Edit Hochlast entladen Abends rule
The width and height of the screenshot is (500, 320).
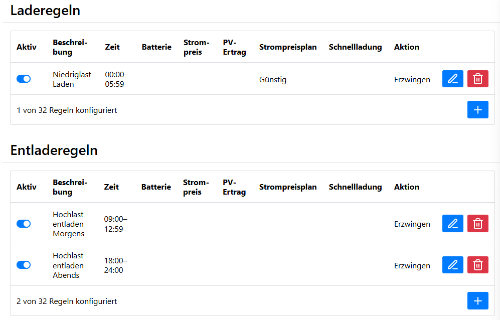point(452,265)
